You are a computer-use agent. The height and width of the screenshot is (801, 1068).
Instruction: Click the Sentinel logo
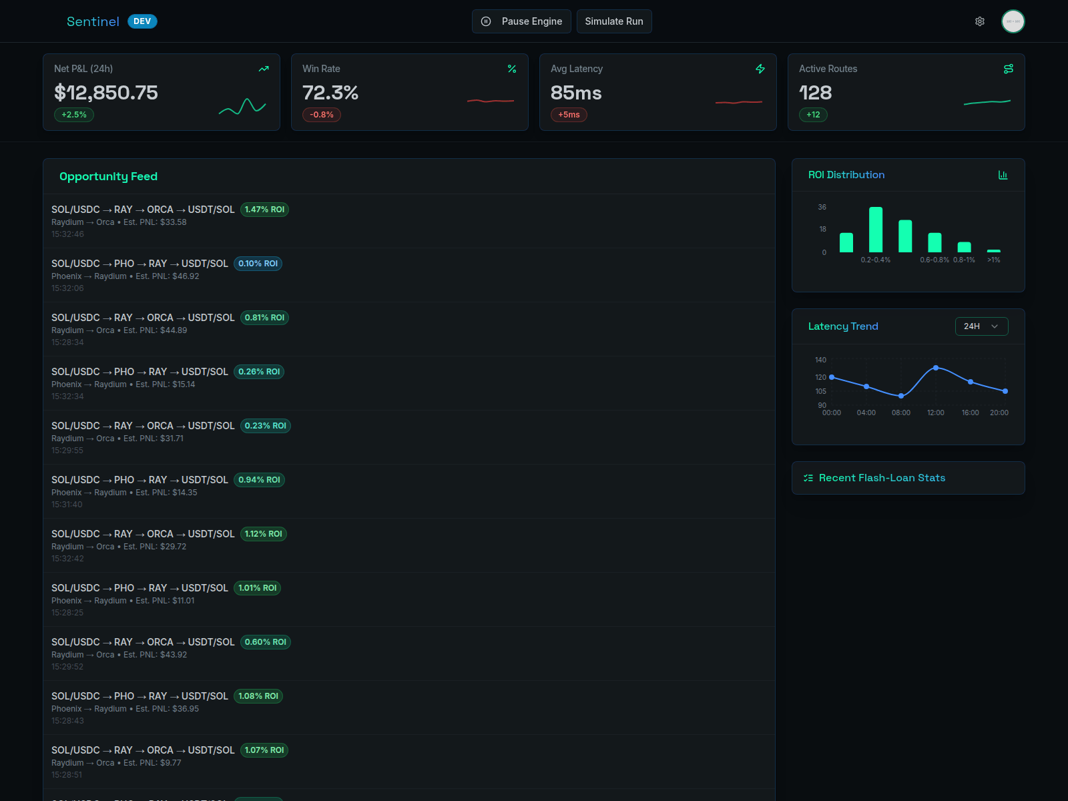(93, 21)
